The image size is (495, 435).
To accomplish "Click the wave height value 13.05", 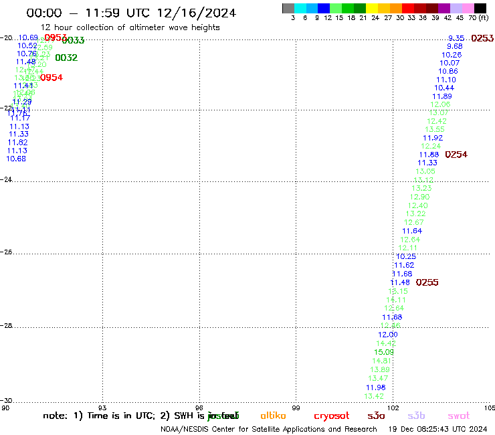I will (425, 171).
